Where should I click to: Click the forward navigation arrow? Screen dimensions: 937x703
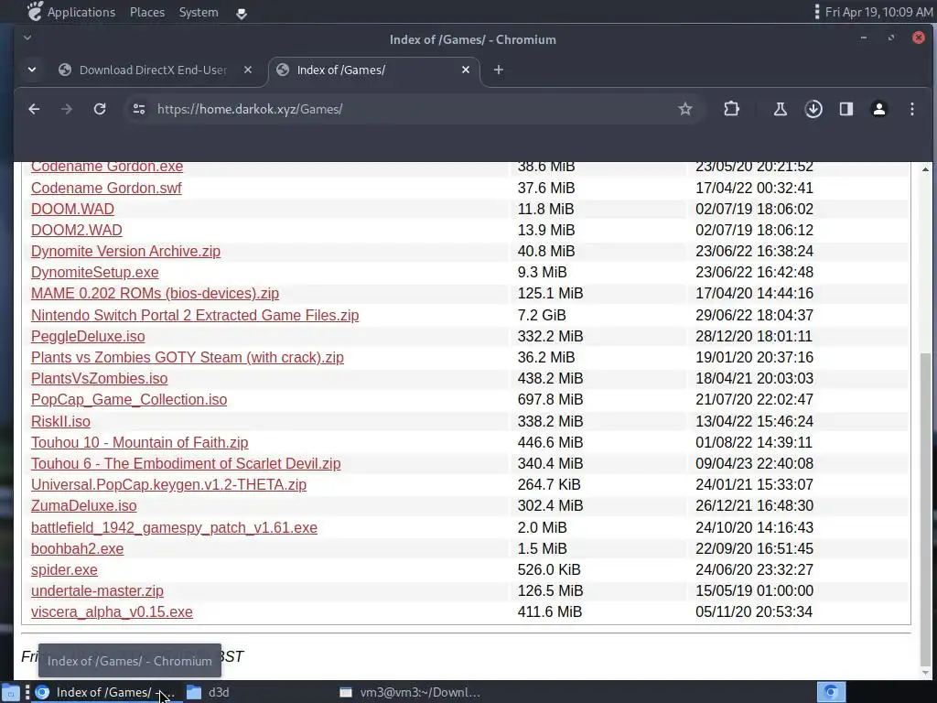point(66,109)
